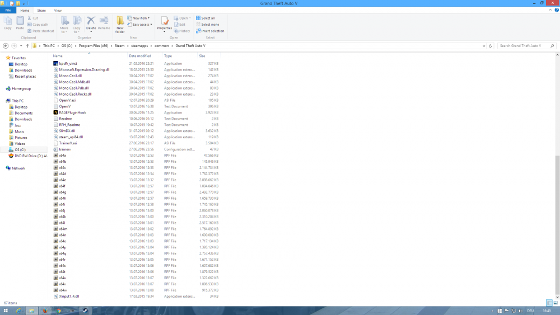Refresh the folder view
Screen dimensions: 560x315
[491, 46]
